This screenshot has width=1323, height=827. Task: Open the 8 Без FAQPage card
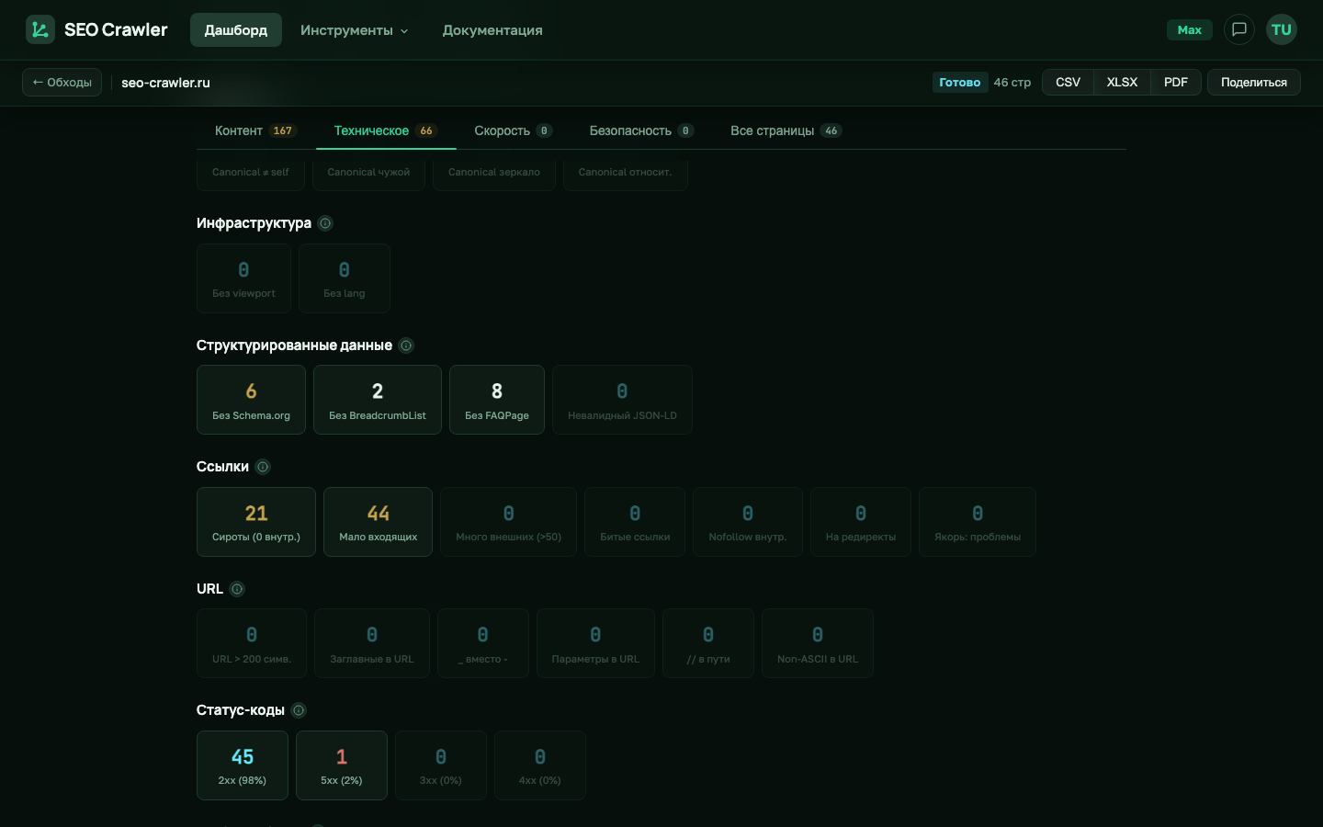497,400
